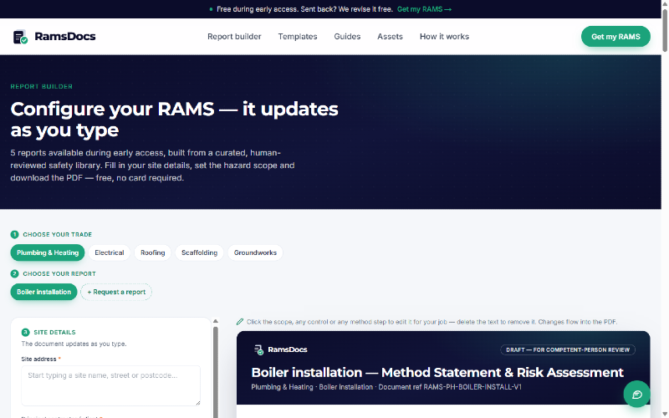
Task: Click the Get my RAMS header button
Action: tap(615, 37)
